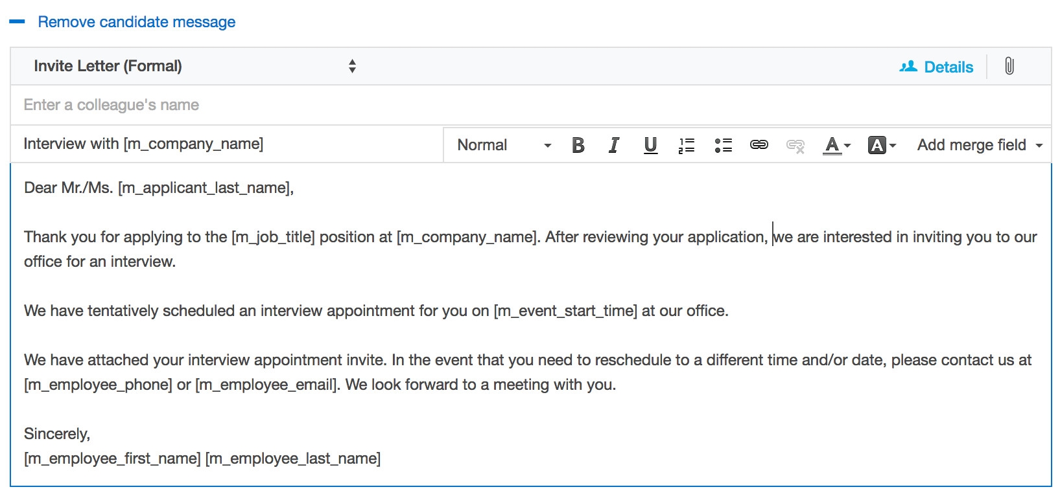Remove link from text
1060x498 pixels.
coord(795,146)
